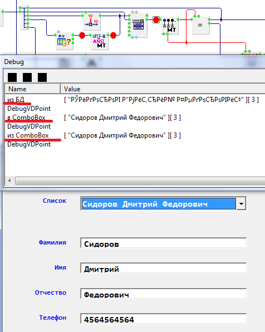
Task: Click the second black Debug toolbar button
Action: coord(27,77)
